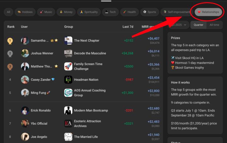Click the Relationships category chip

tap(208, 12)
